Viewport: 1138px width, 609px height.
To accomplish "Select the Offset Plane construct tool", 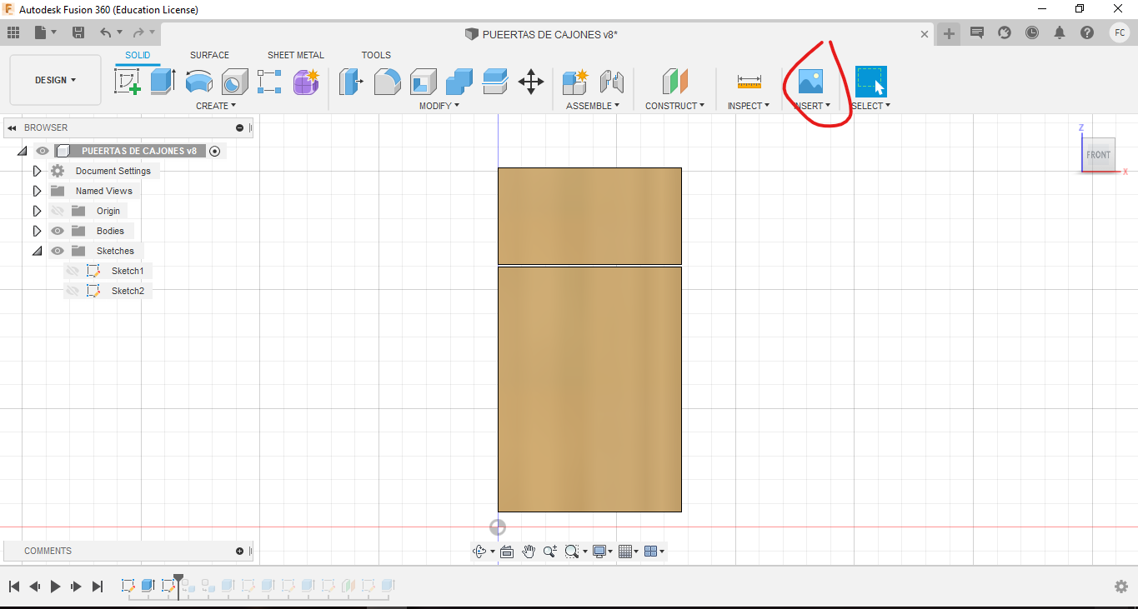I will [674, 82].
